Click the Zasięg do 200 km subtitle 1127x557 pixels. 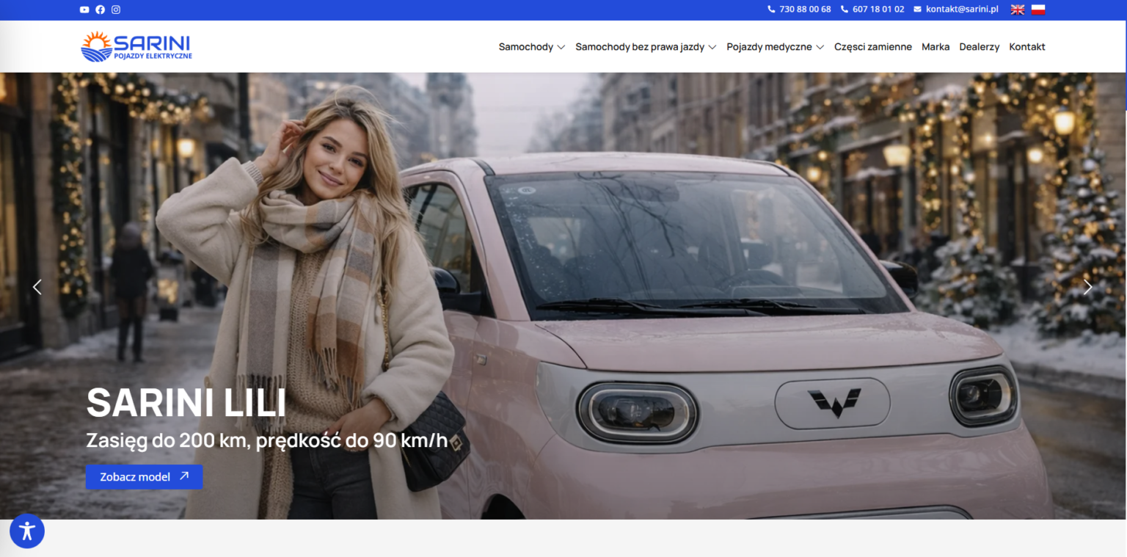pyautogui.click(x=267, y=440)
